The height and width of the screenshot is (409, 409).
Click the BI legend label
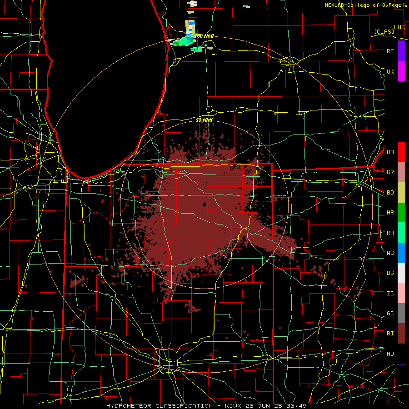[390, 334]
